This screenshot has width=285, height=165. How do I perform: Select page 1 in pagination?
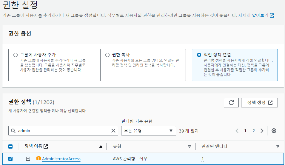(x=245, y=131)
